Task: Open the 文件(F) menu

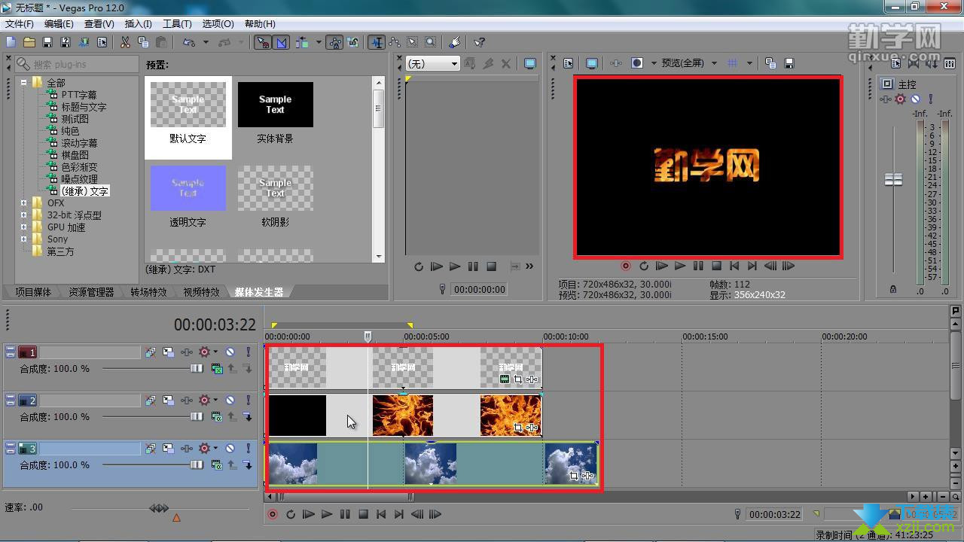Action: click(20, 24)
